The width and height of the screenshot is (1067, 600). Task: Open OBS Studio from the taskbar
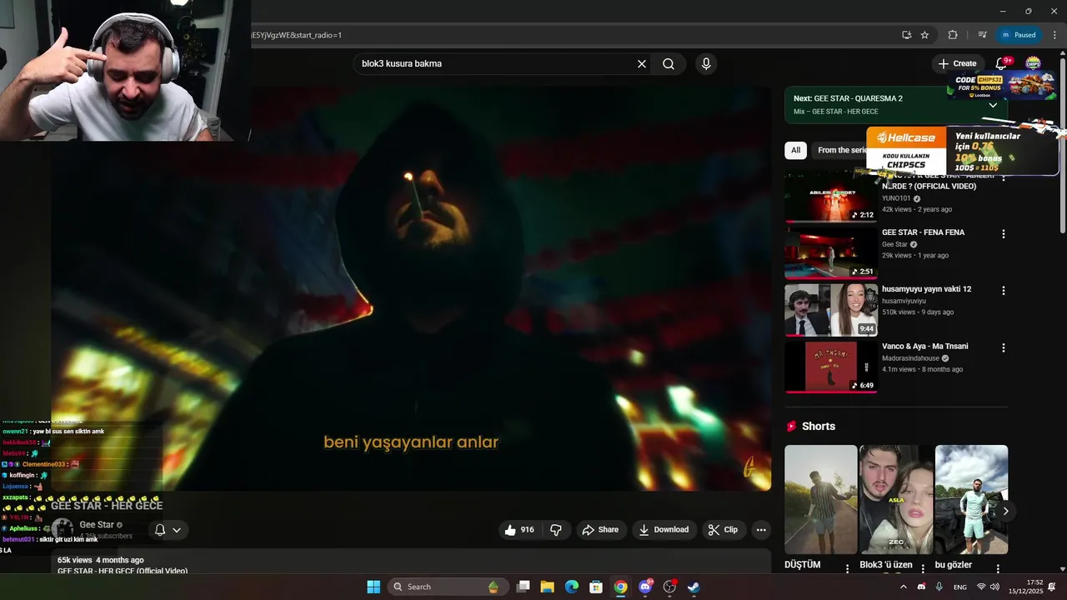pos(669,587)
